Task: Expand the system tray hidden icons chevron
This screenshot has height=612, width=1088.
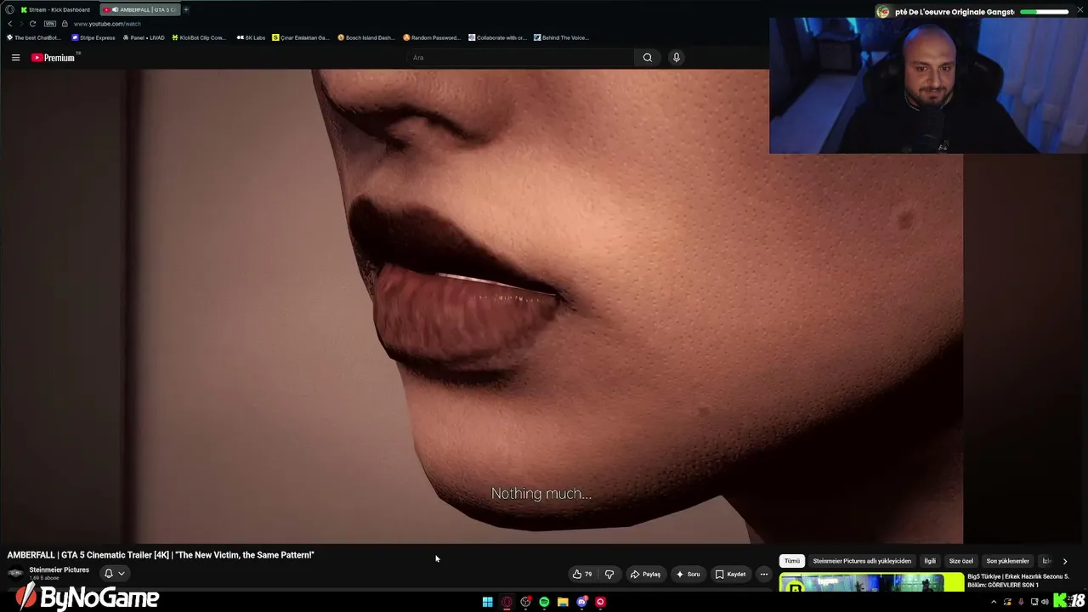Action: click(x=994, y=602)
